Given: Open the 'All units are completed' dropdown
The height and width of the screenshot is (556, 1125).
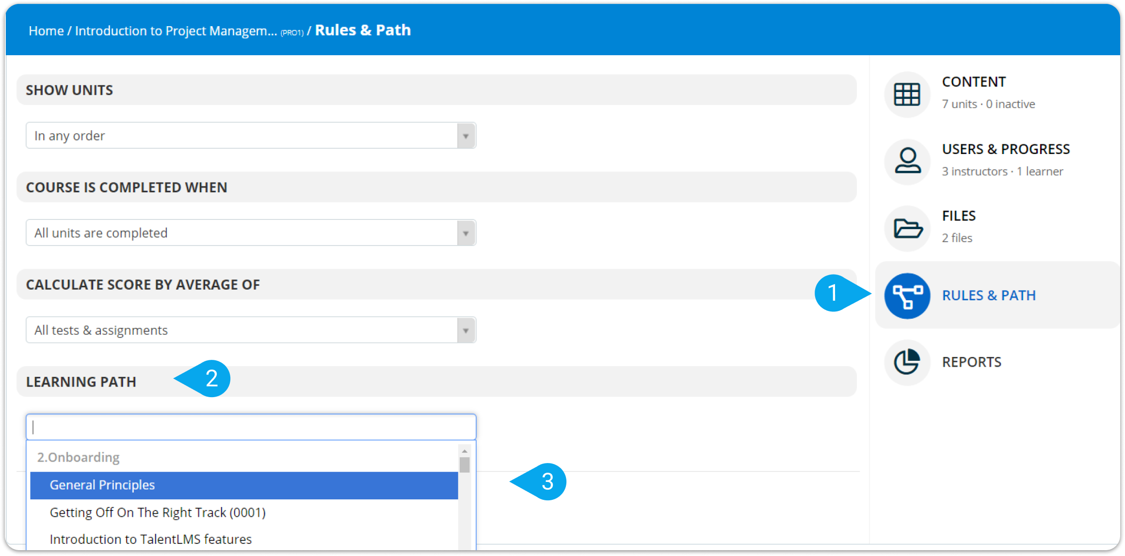Looking at the screenshot, I should click(x=251, y=233).
